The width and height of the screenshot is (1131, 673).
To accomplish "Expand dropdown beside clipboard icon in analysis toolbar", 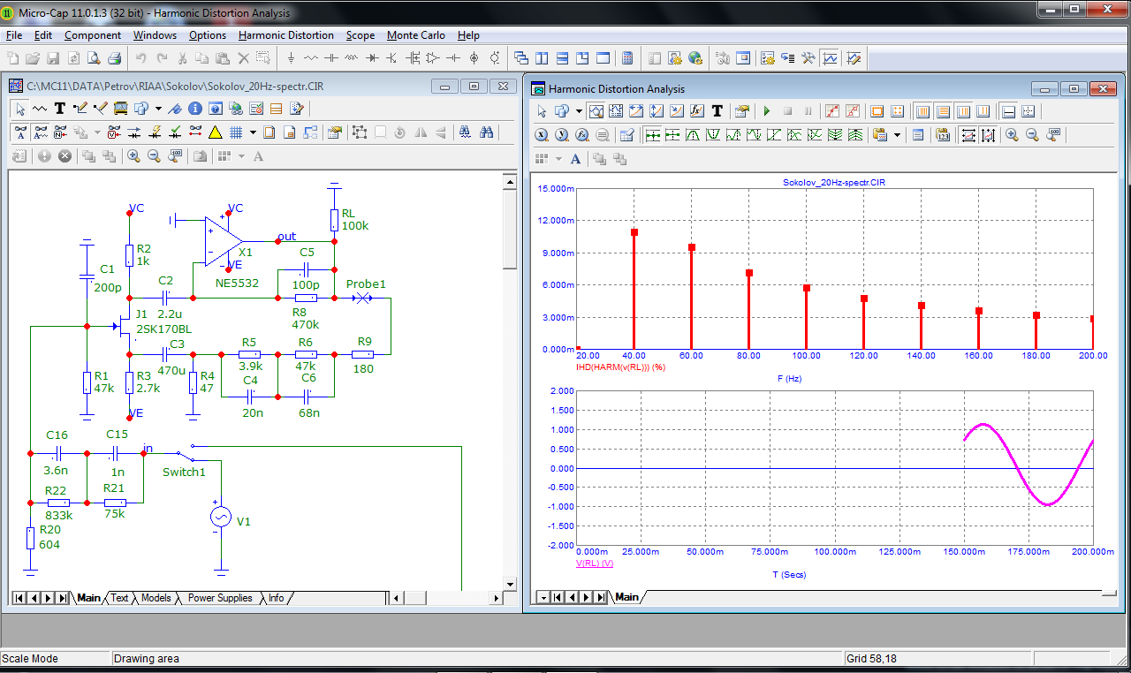I will click(x=898, y=135).
